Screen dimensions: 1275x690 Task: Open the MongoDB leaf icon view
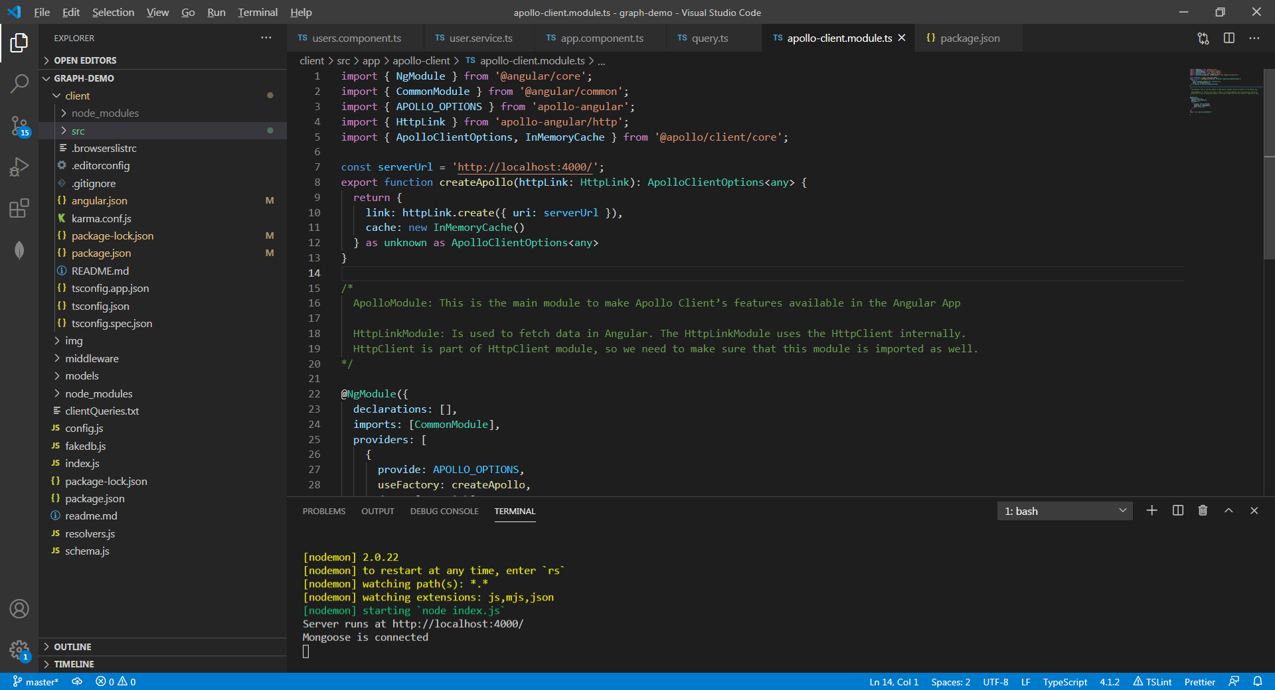pos(19,249)
